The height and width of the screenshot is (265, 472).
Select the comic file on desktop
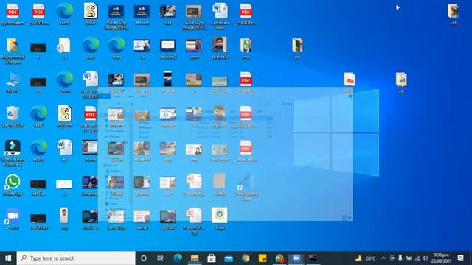(220, 185)
